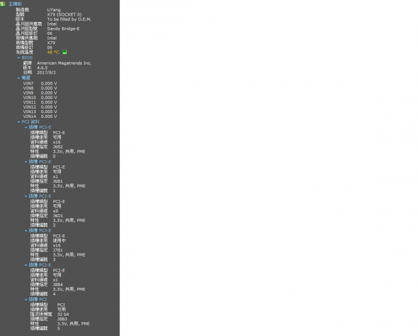
Task: Click the green motherboard icon beside 主機板
Action: click(3, 4)
